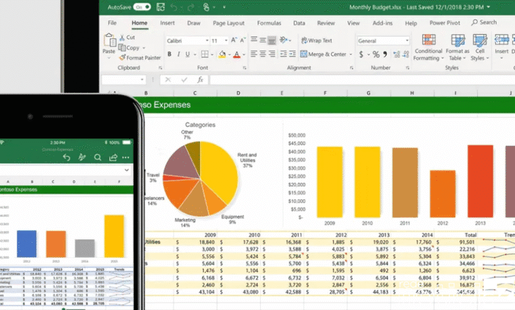Click the Redo arrow in title bar
This screenshot has width=515, height=310.
tap(191, 7)
